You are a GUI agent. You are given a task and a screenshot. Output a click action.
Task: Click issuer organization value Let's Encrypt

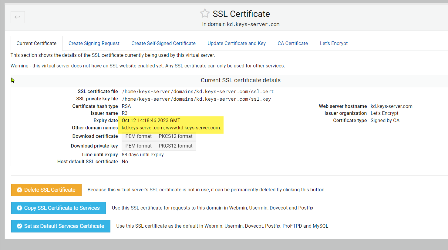coord(385,113)
